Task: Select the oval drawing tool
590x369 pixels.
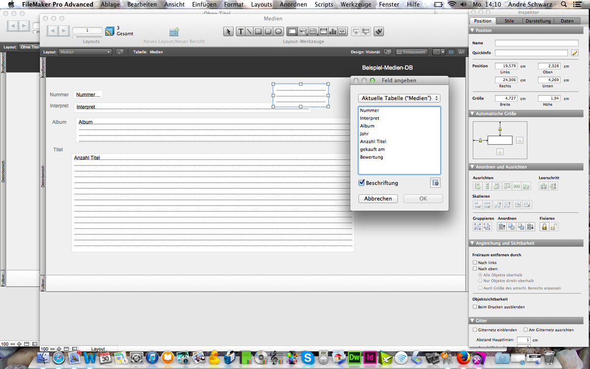Action: click(x=278, y=31)
